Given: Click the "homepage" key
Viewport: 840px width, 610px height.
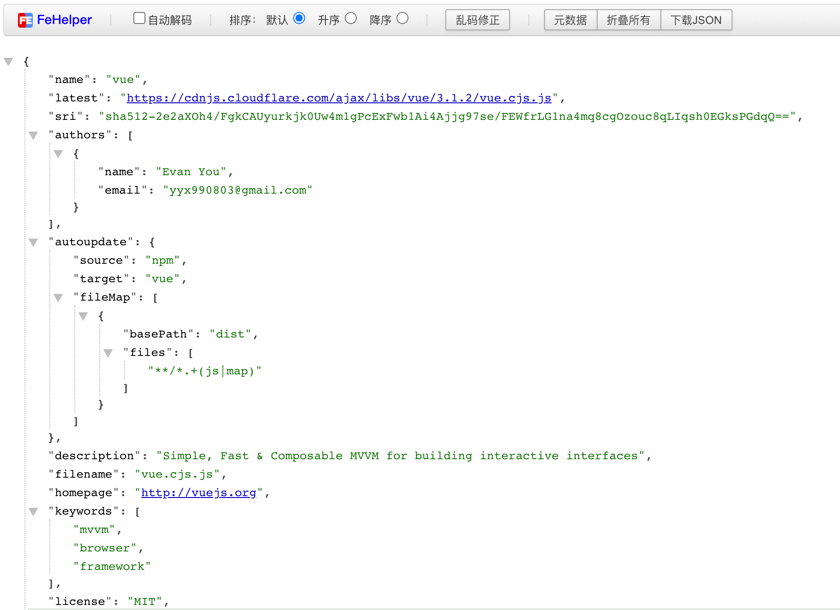Looking at the screenshot, I should click(x=84, y=493).
